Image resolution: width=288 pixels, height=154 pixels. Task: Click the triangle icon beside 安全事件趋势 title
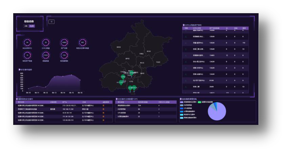[x=19, y=69]
